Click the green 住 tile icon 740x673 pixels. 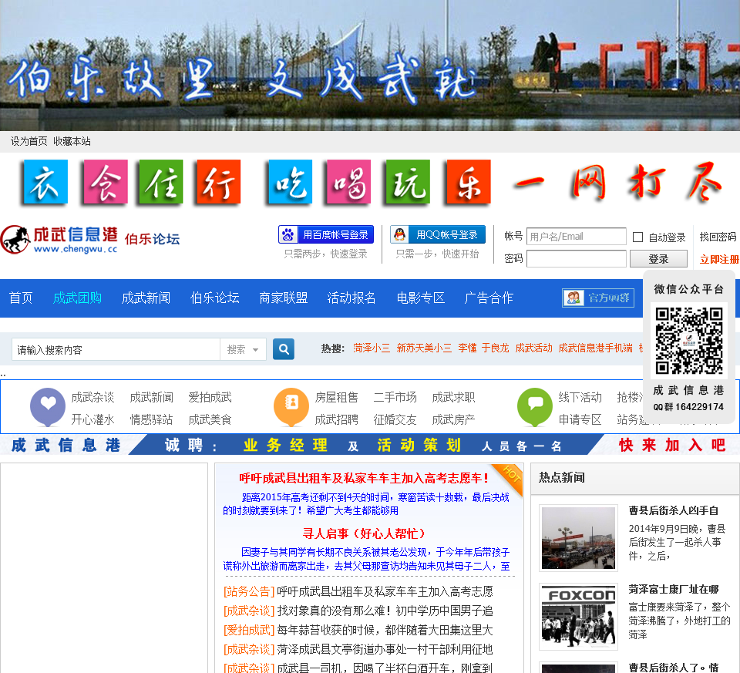click(160, 182)
